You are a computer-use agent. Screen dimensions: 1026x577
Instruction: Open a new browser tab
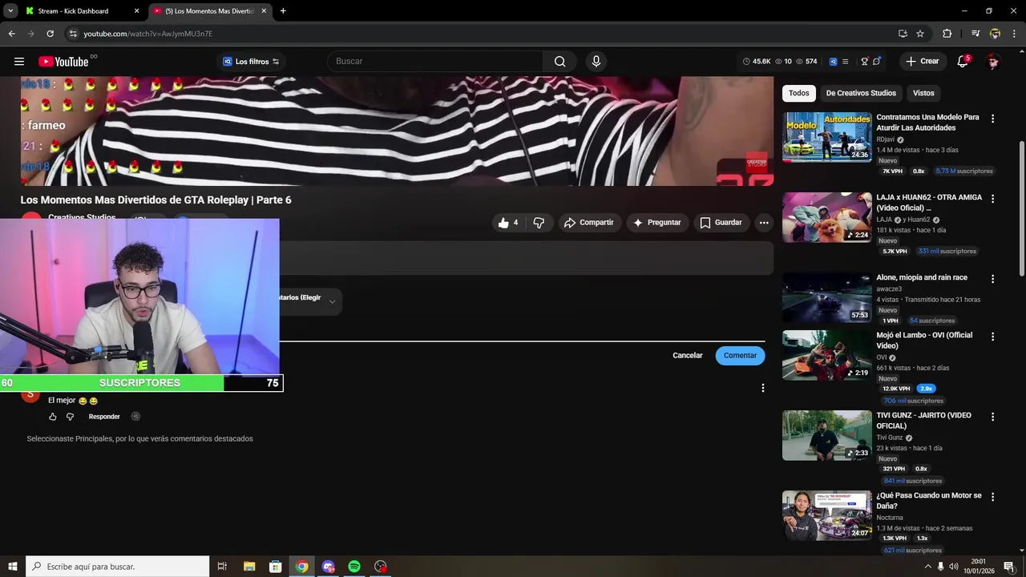(x=283, y=11)
